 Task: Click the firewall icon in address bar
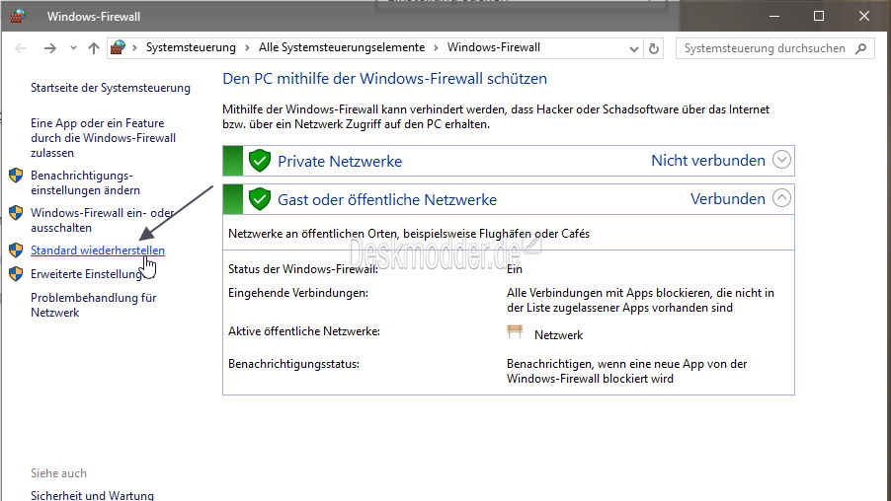(x=118, y=47)
